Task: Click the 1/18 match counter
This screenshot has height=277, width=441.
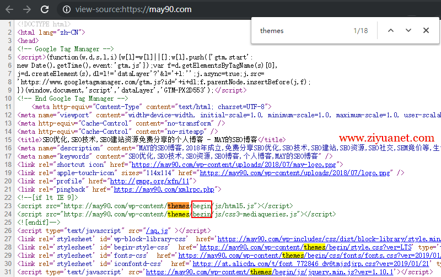Action: coord(361,31)
